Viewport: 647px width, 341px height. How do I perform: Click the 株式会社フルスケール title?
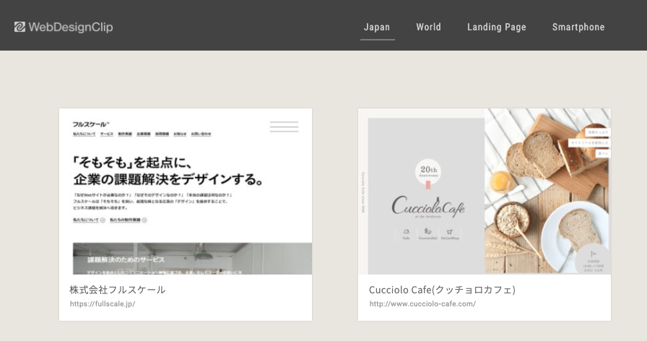click(x=118, y=290)
